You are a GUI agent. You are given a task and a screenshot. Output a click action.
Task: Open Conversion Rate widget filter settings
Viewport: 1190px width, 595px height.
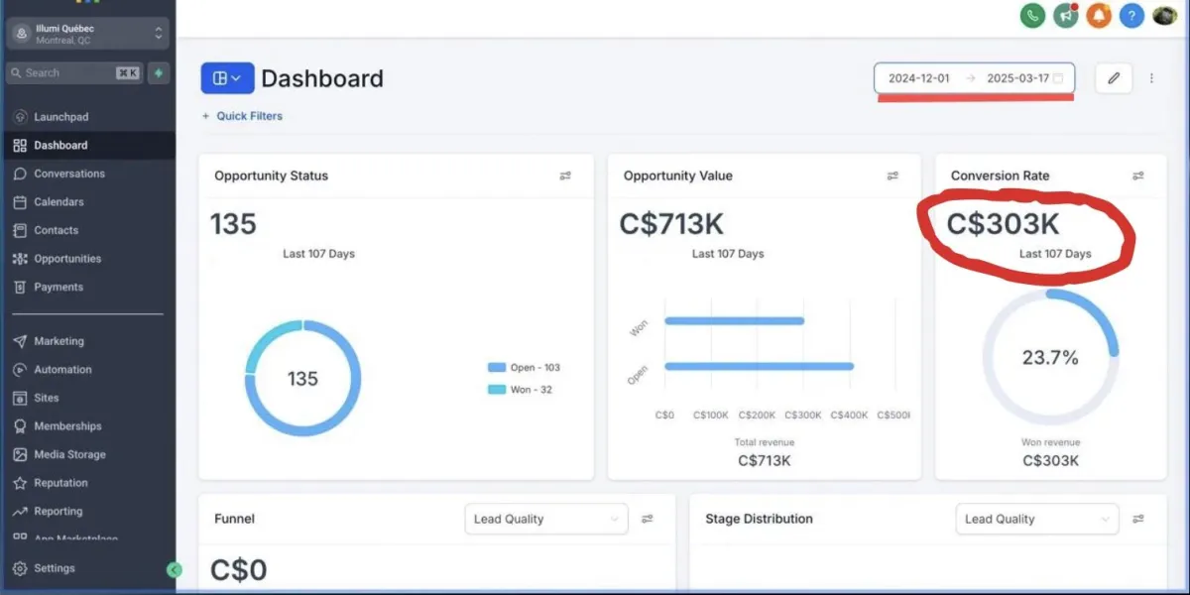pos(1138,176)
